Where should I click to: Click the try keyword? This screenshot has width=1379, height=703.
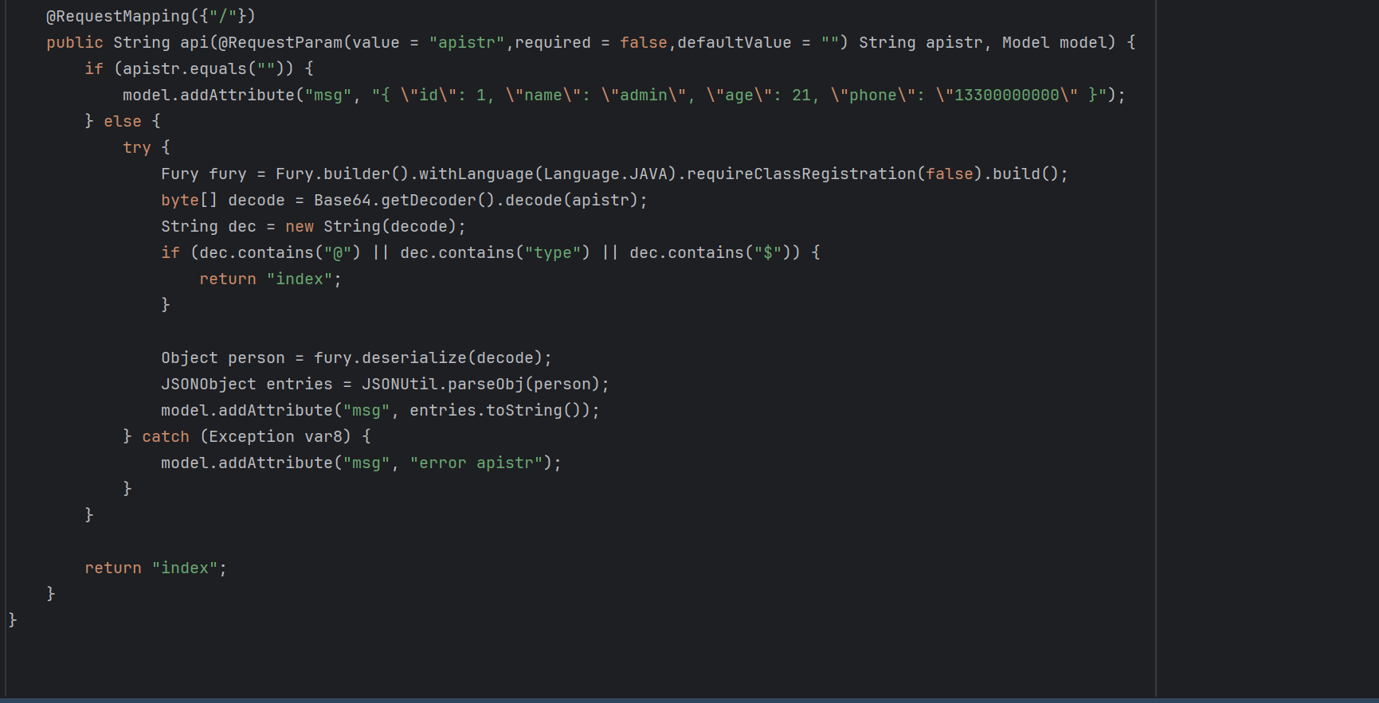pos(137,147)
